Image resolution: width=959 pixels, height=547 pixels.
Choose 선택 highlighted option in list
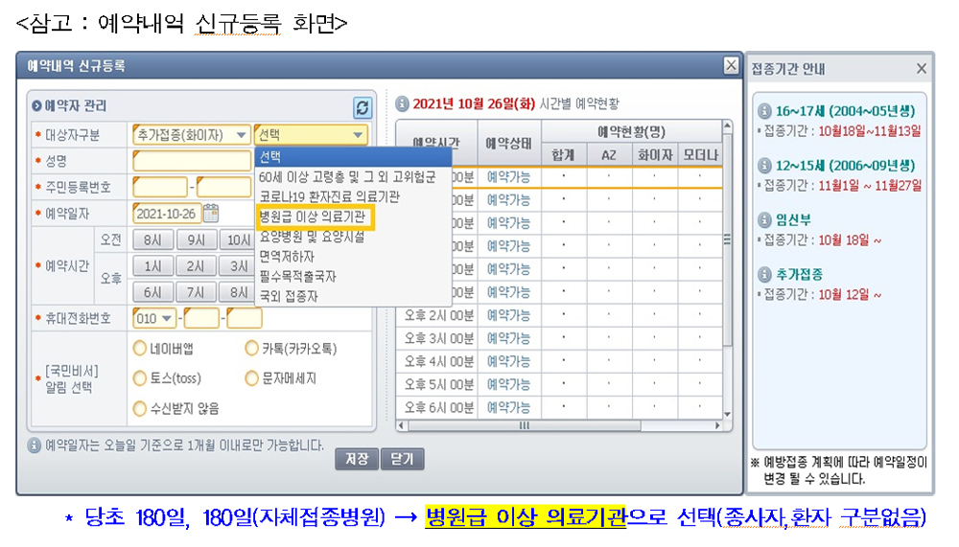(x=353, y=156)
